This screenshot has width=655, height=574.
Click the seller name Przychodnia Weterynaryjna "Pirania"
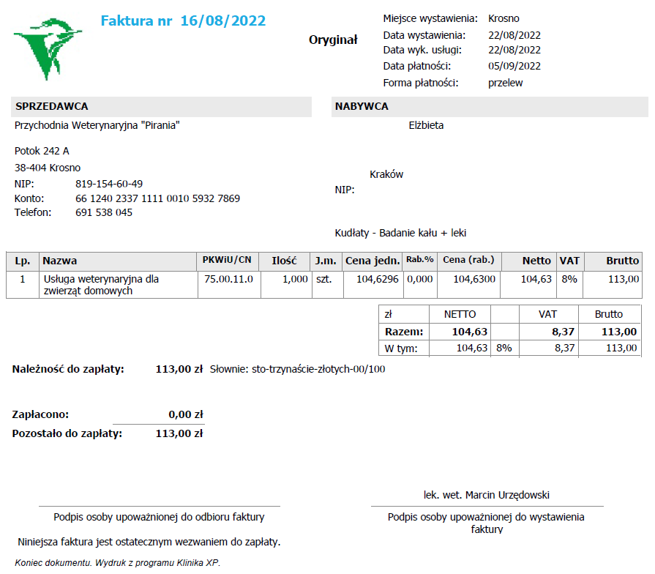pos(97,125)
